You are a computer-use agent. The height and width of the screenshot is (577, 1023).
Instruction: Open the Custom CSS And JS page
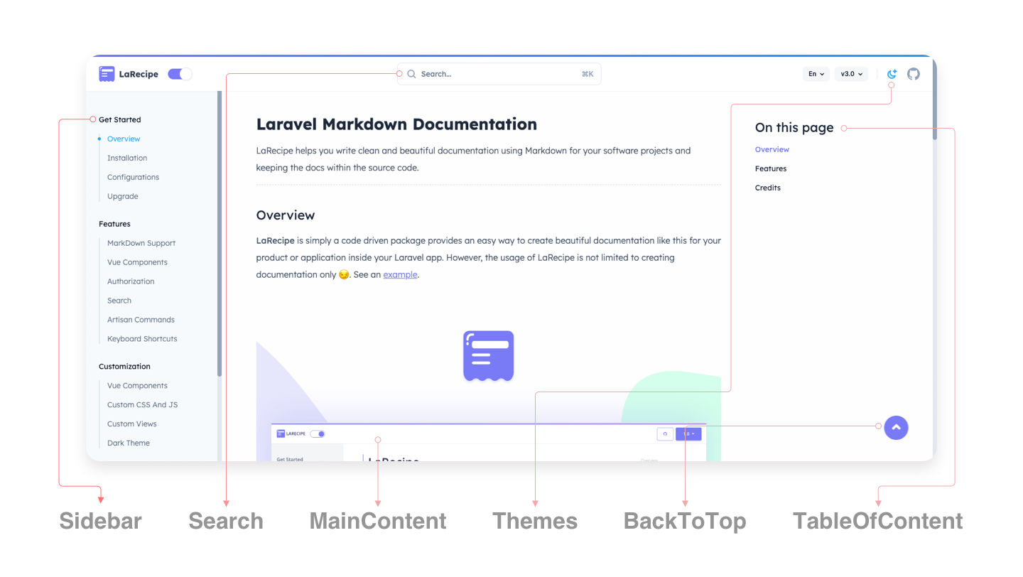pos(142,406)
